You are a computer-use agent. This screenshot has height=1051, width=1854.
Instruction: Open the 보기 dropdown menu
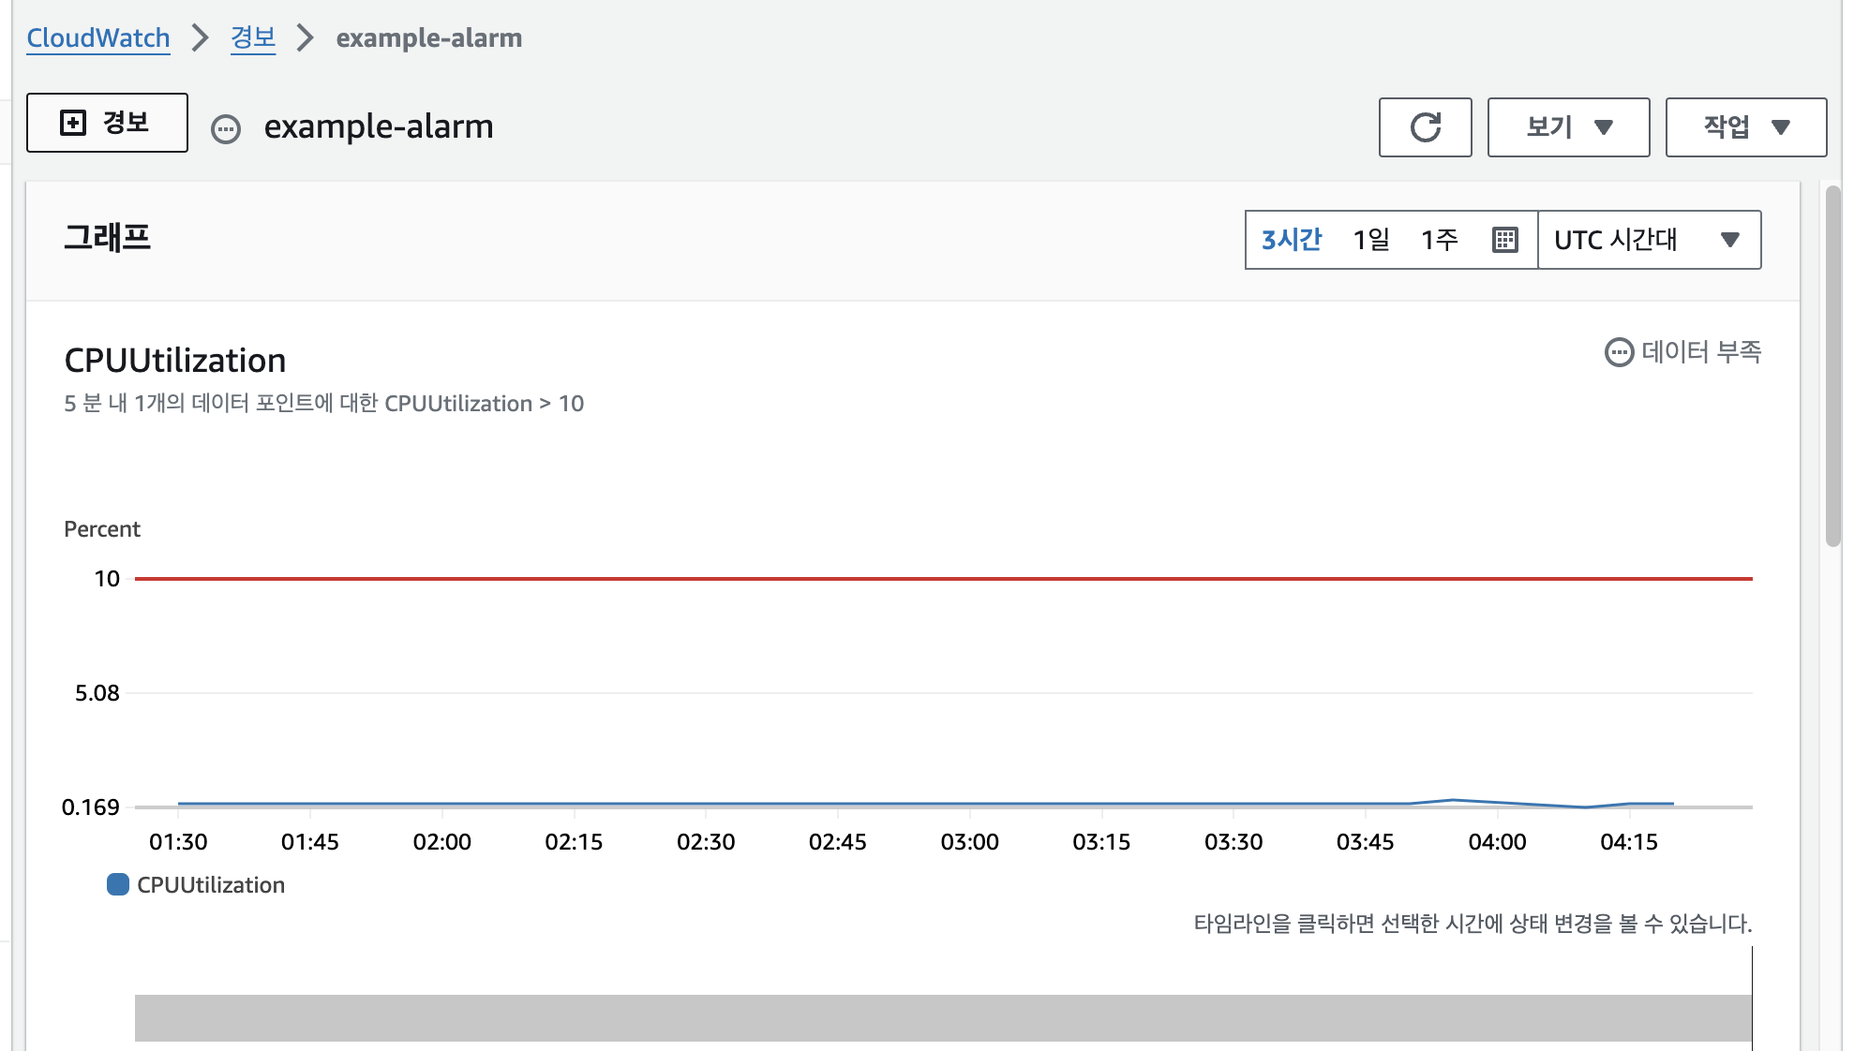[1568, 127]
